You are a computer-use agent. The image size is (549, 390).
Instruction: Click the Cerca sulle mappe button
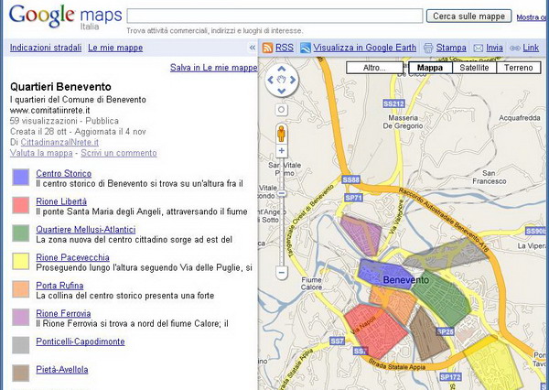468,16
